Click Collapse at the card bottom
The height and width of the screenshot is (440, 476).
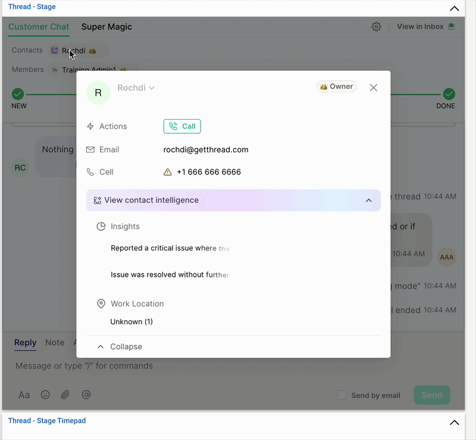[x=120, y=347]
